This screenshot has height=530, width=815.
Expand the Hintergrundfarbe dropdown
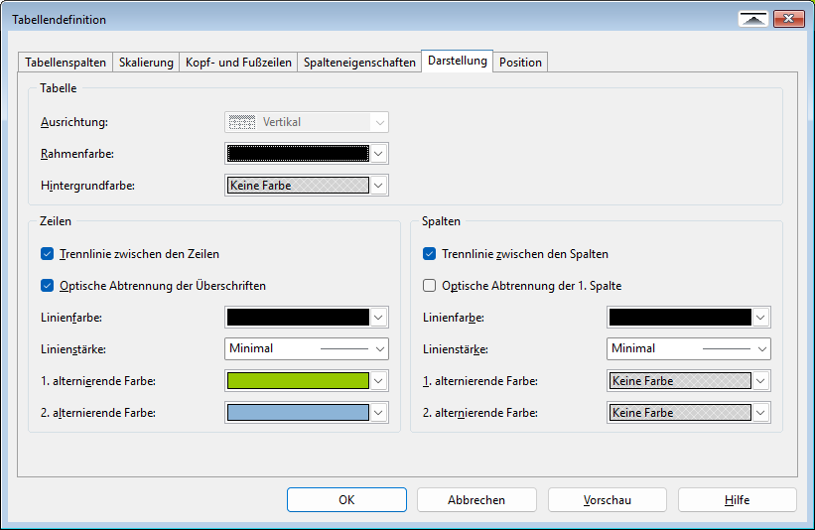[379, 186]
